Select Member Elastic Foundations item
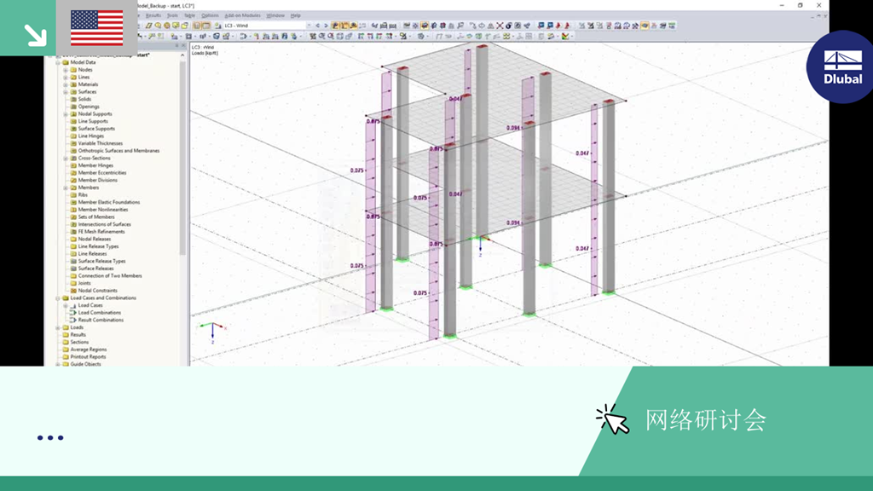 pyautogui.click(x=109, y=202)
